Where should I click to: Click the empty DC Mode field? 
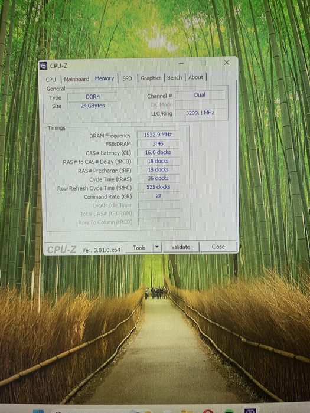[x=200, y=104]
